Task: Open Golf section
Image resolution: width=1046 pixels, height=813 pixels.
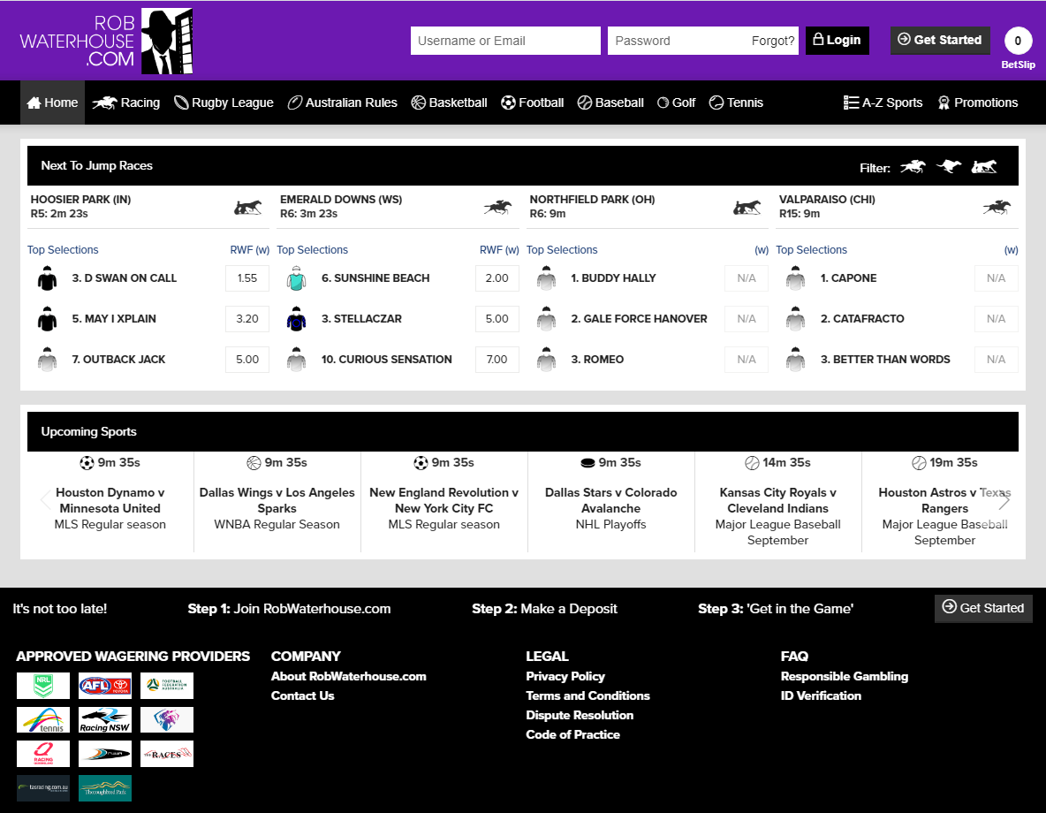Action: (677, 103)
